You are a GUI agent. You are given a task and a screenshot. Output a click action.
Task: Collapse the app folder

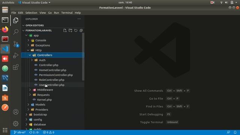[x=26, y=35]
